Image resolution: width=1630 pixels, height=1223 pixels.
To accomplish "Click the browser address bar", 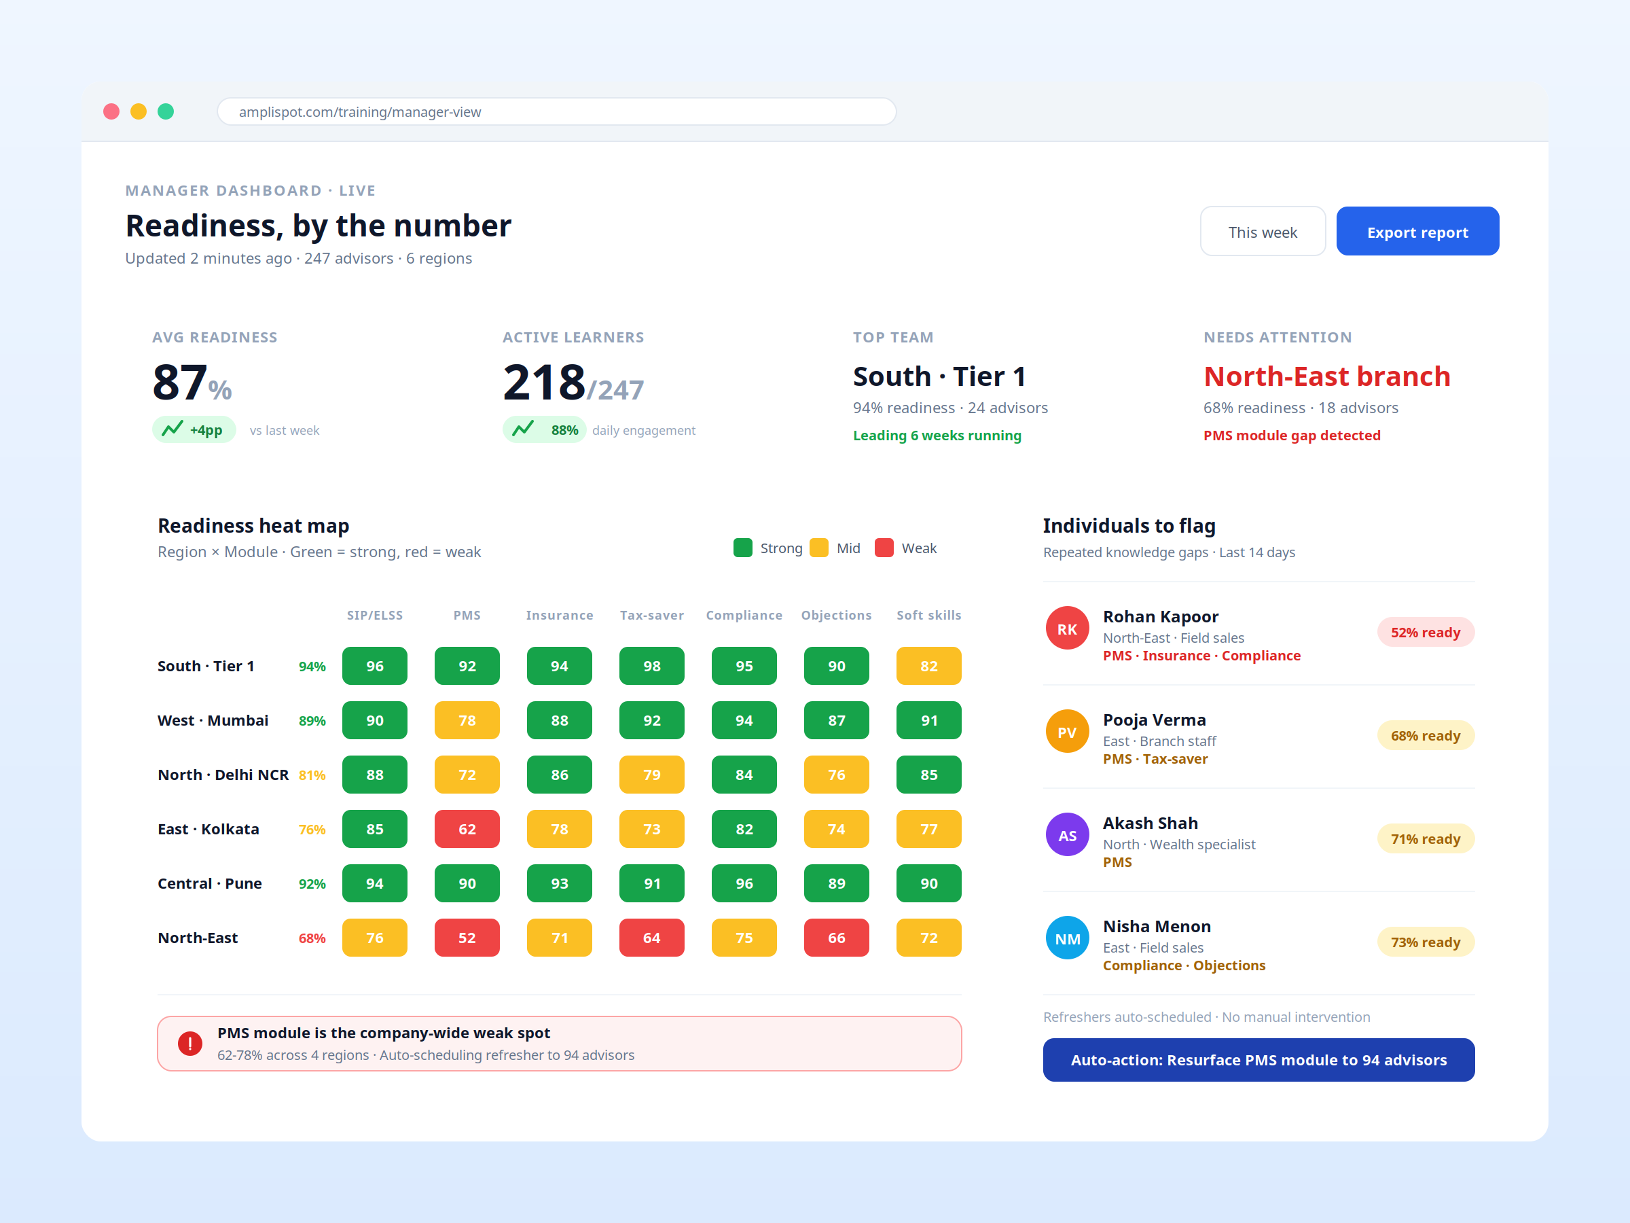I will point(556,111).
